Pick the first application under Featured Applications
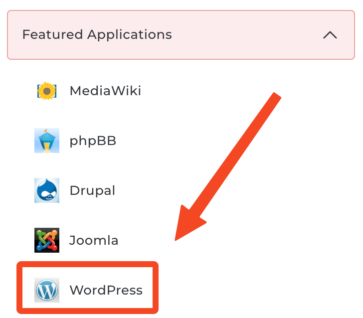 (105, 91)
